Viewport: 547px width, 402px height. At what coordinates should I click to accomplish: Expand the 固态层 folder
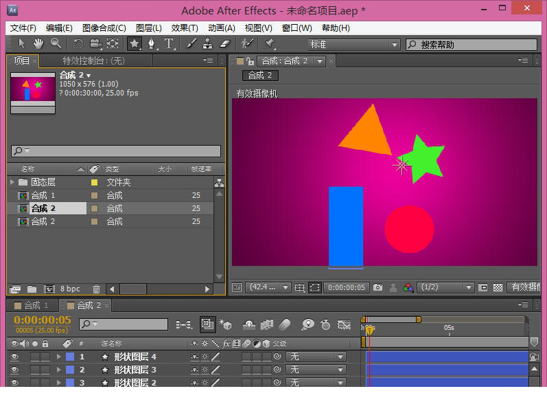pos(12,183)
